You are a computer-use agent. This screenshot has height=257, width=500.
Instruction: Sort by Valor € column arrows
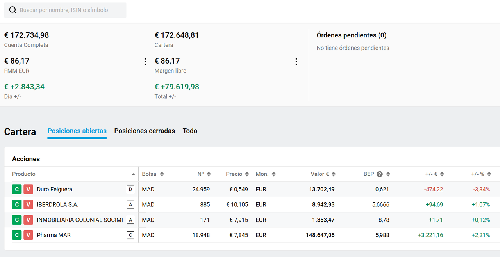pos(333,174)
